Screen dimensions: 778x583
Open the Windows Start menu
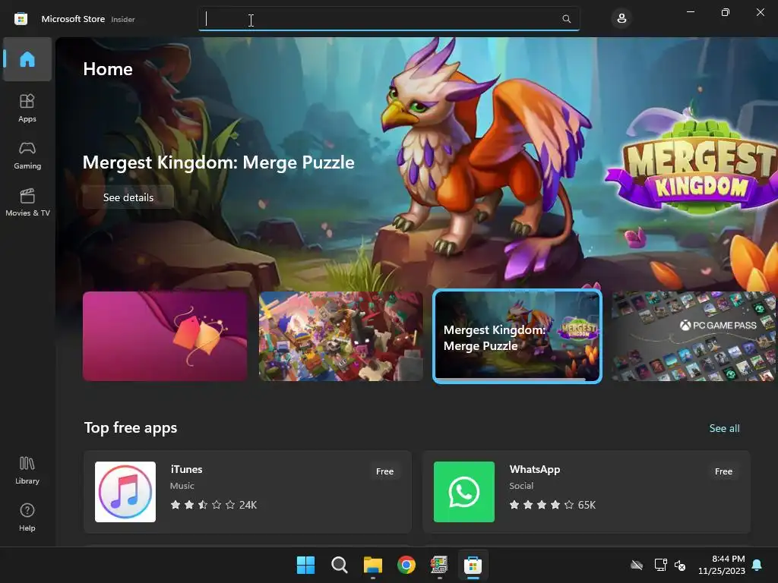(x=305, y=565)
